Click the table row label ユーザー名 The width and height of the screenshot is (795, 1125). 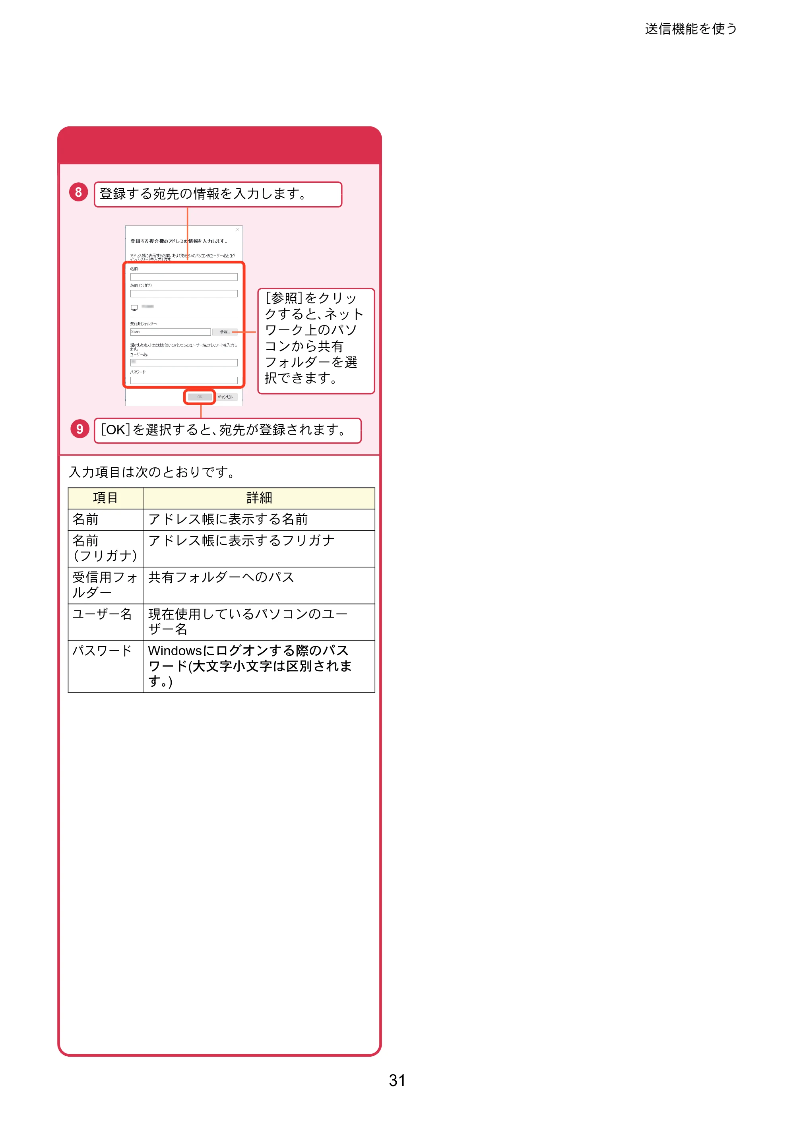click(x=106, y=622)
